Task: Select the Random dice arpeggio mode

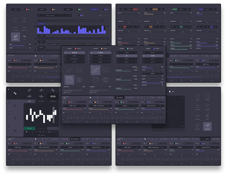Action: point(15,37)
